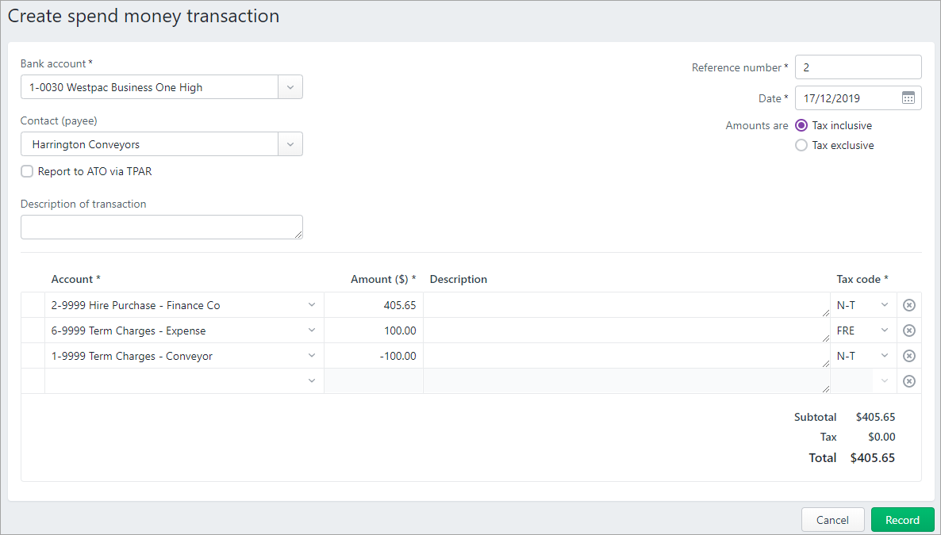Open the Account dropdown on the Hire Purchase row

click(311, 304)
